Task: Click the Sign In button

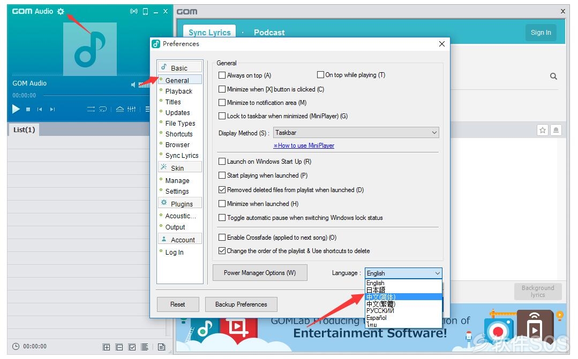Action: pyautogui.click(x=541, y=33)
